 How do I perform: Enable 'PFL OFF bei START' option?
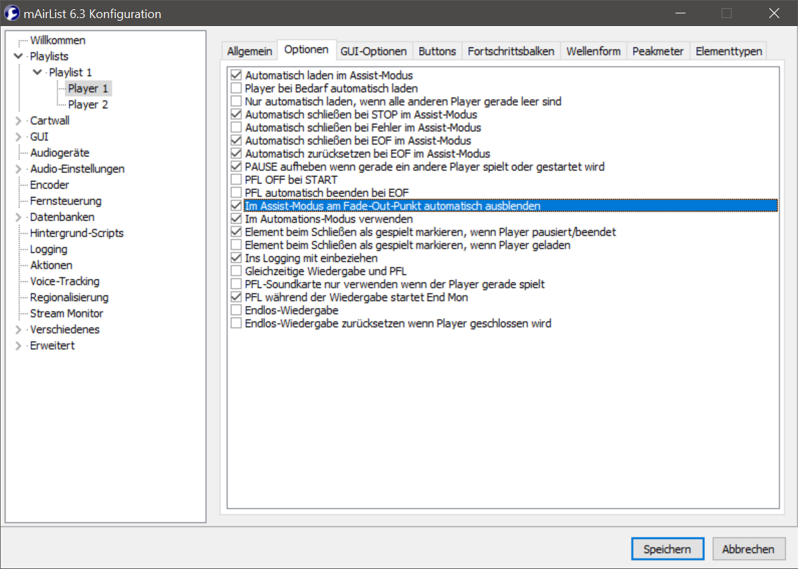pyautogui.click(x=236, y=180)
